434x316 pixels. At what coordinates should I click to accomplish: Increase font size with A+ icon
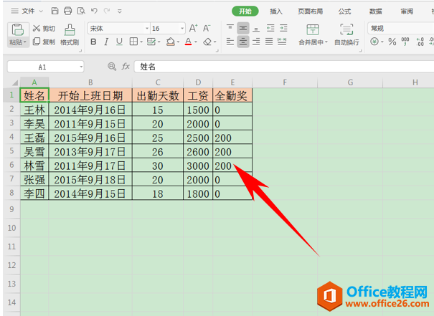click(x=193, y=28)
